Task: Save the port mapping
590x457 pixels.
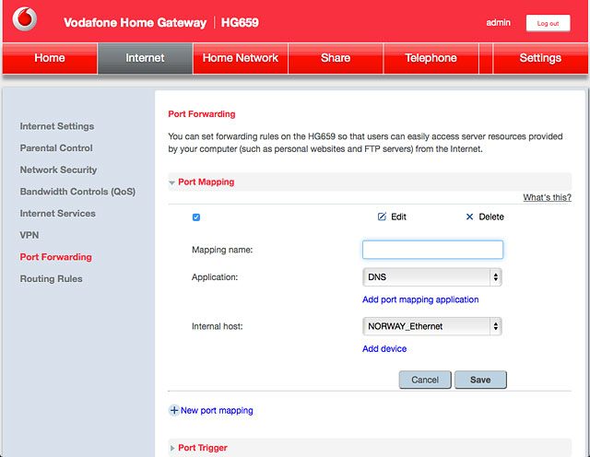Action: (x=480, y=380)
